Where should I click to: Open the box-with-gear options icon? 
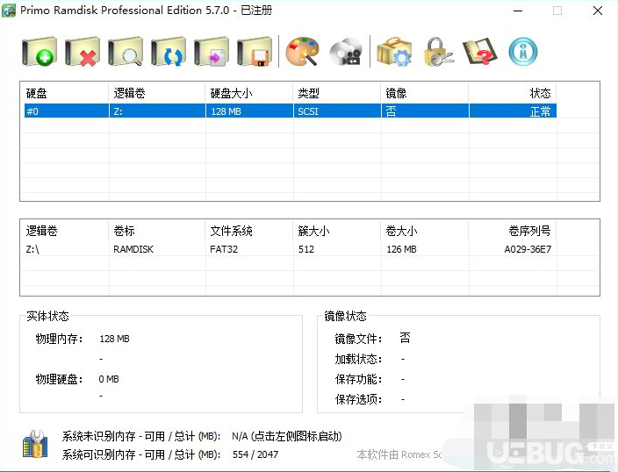pos(394,52)
